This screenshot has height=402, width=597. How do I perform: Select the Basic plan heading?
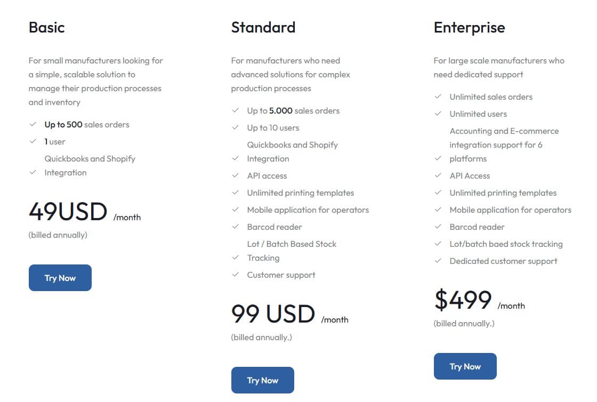[x=46, y=27]
